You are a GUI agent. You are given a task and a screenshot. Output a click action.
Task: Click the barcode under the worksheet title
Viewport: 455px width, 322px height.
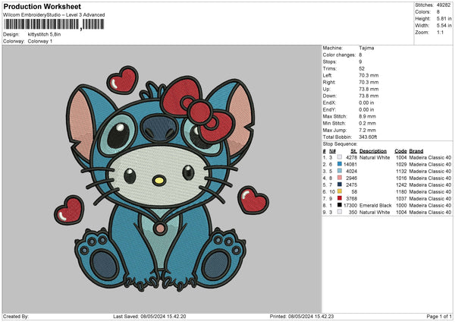tap(54, 24)
